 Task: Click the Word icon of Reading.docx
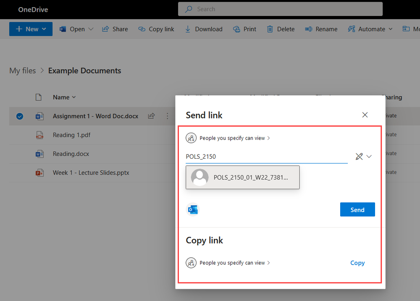(x=39, y=154)
